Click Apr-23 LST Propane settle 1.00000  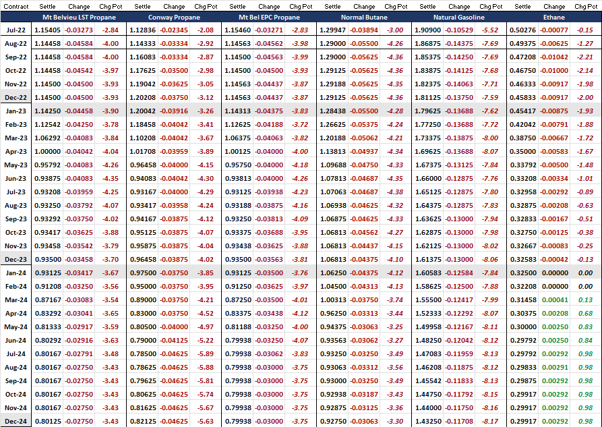(x=48, y=151)
